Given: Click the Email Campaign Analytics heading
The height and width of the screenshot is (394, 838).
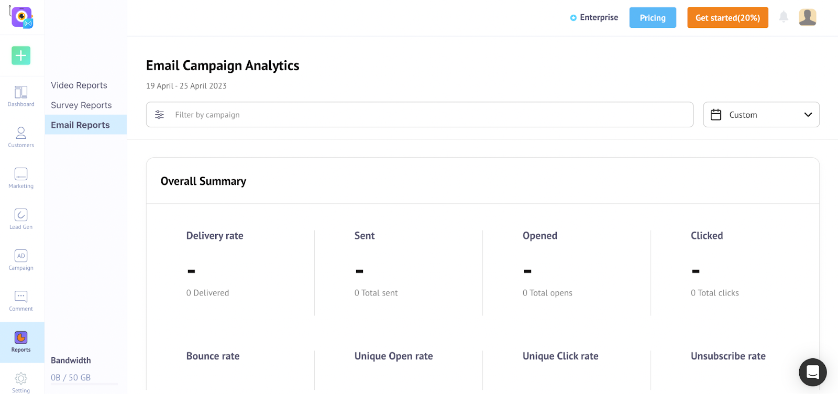Looking at the screenshot, I should [223, 65].
